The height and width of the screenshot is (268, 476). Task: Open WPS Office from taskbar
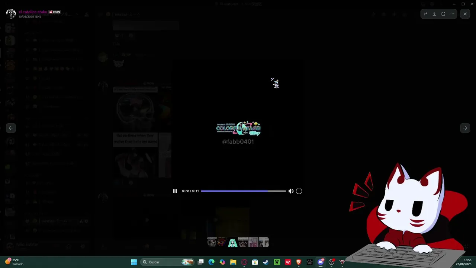pyautogui.click(x=288, y=262)
